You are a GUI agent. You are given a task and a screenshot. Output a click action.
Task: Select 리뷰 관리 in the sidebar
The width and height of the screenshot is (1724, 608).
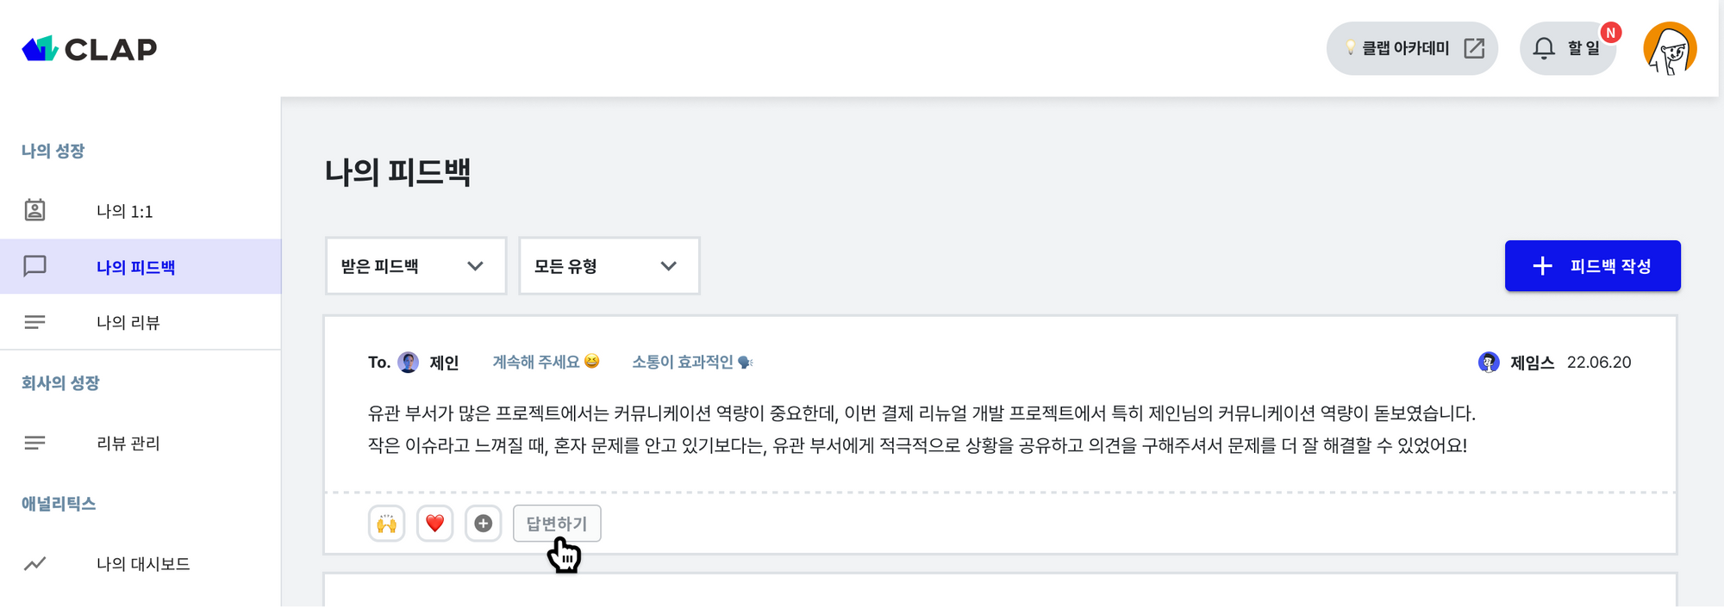(129, 444)
